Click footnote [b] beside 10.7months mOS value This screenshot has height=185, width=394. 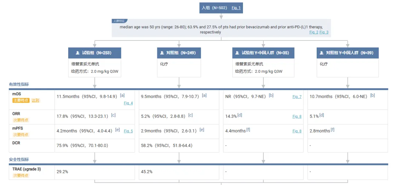pos(372,95)
